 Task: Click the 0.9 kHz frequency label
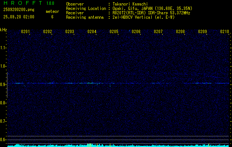tap(3, 85)
